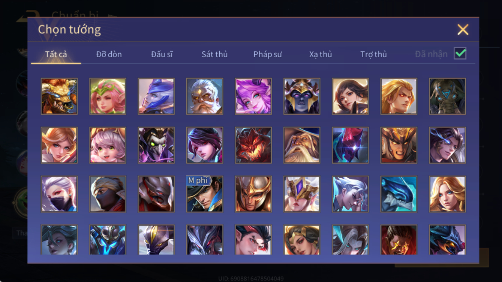Select the blonde woman hero thumbnail
502x282 pixels.
[448, 194]
